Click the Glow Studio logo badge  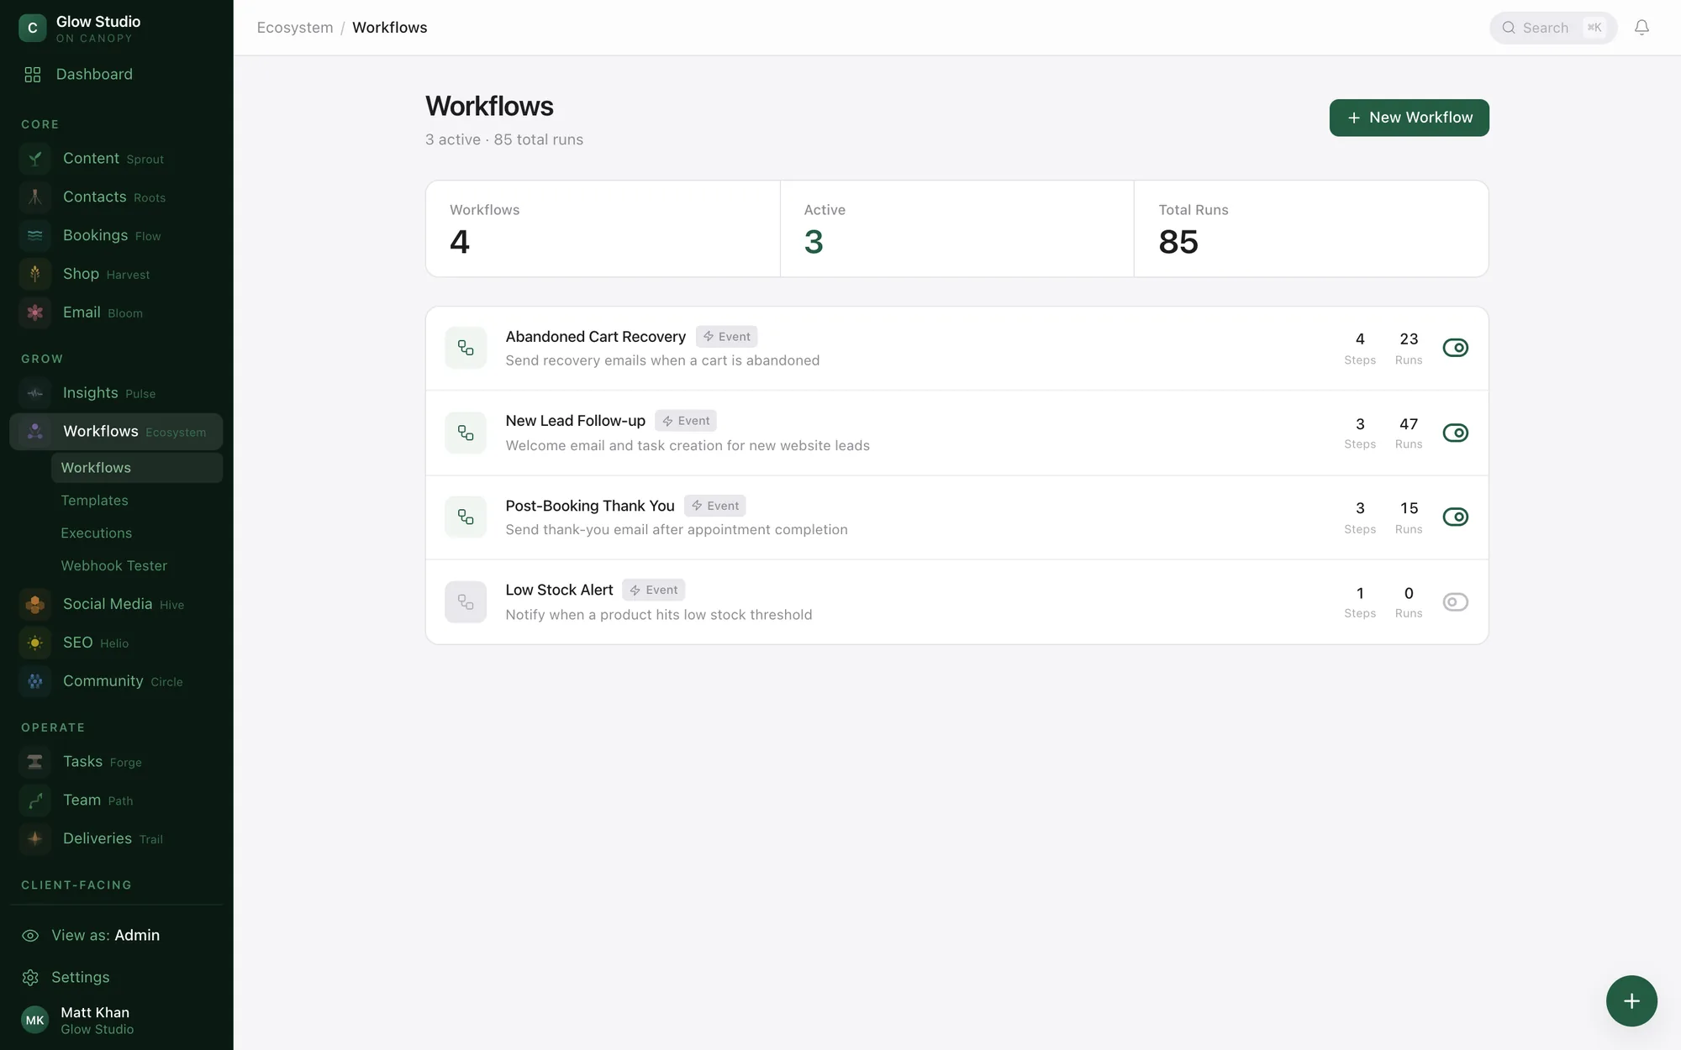tap(33, 28)
